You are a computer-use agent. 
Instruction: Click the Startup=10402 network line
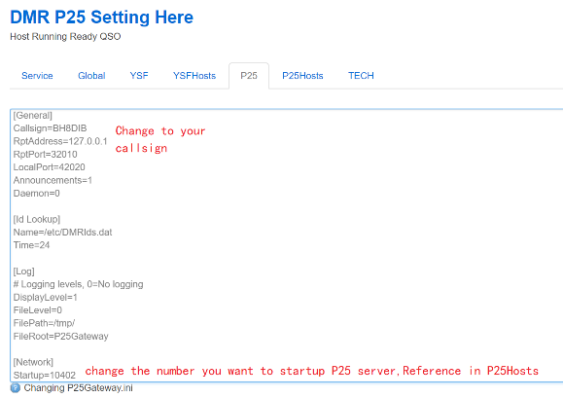[x=45, y=376]
